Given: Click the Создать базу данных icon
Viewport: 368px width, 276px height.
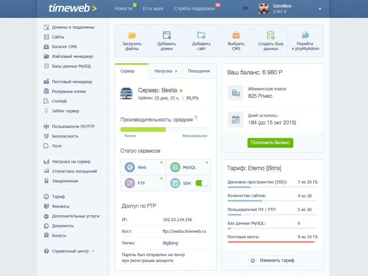Looking at the screenshot, I should (x=270, y=35).
